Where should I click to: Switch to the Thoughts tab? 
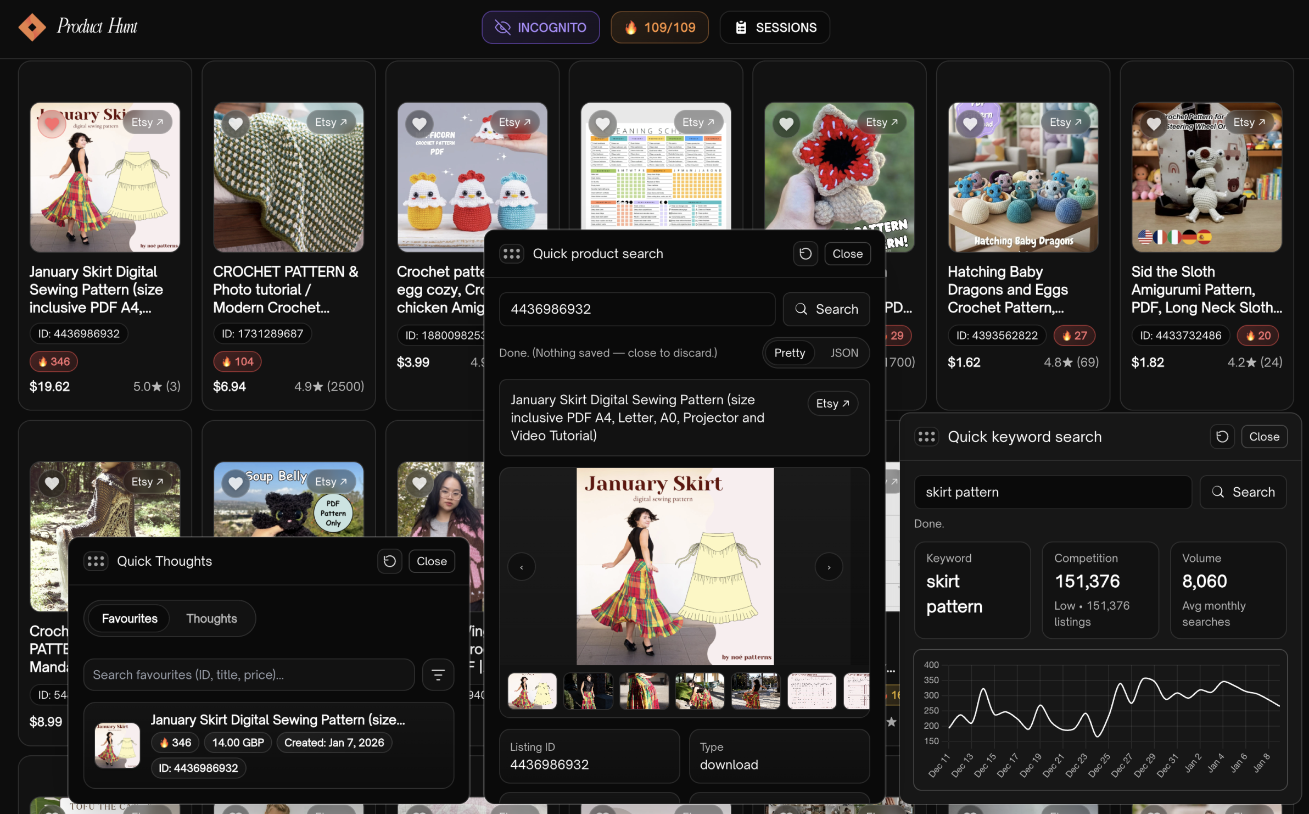pyautogui.click(x=211, y=618)
